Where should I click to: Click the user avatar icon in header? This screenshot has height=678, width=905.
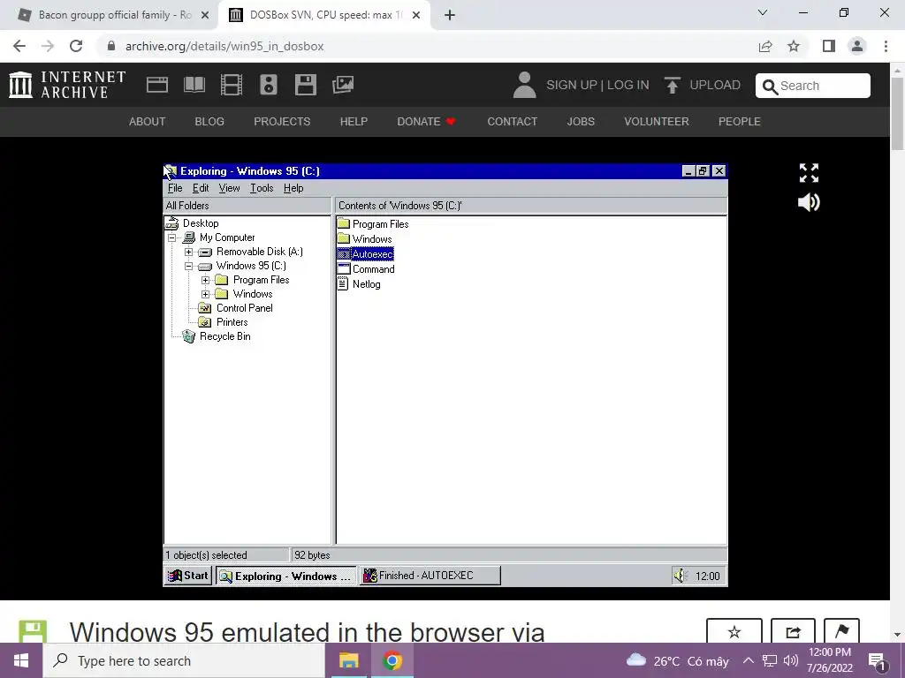click(x=524, y=85)
